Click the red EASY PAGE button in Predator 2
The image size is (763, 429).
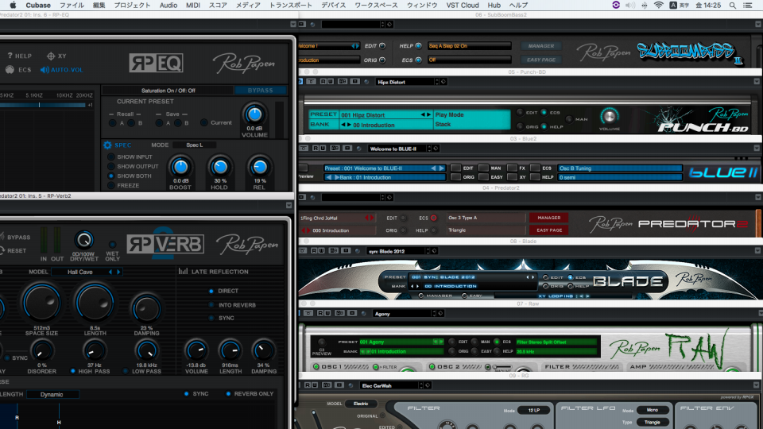click(549, 230)
